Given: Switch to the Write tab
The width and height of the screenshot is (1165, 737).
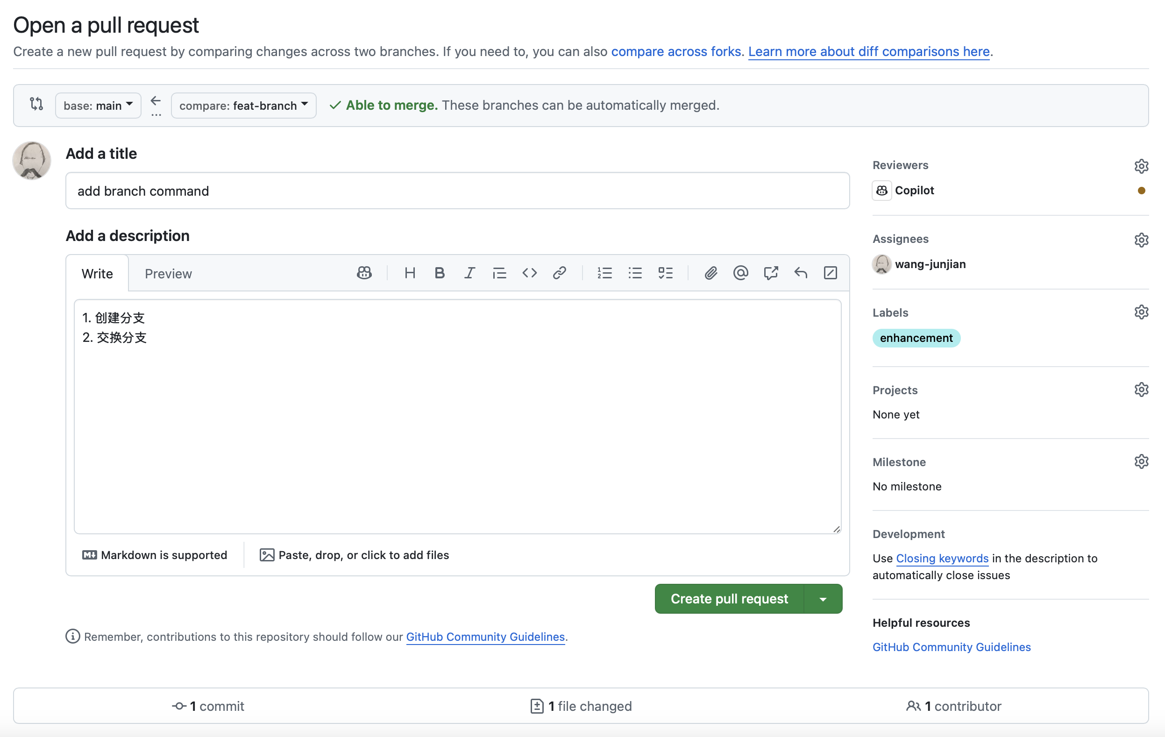Looking at the screenshot, I should coord(97,274).
